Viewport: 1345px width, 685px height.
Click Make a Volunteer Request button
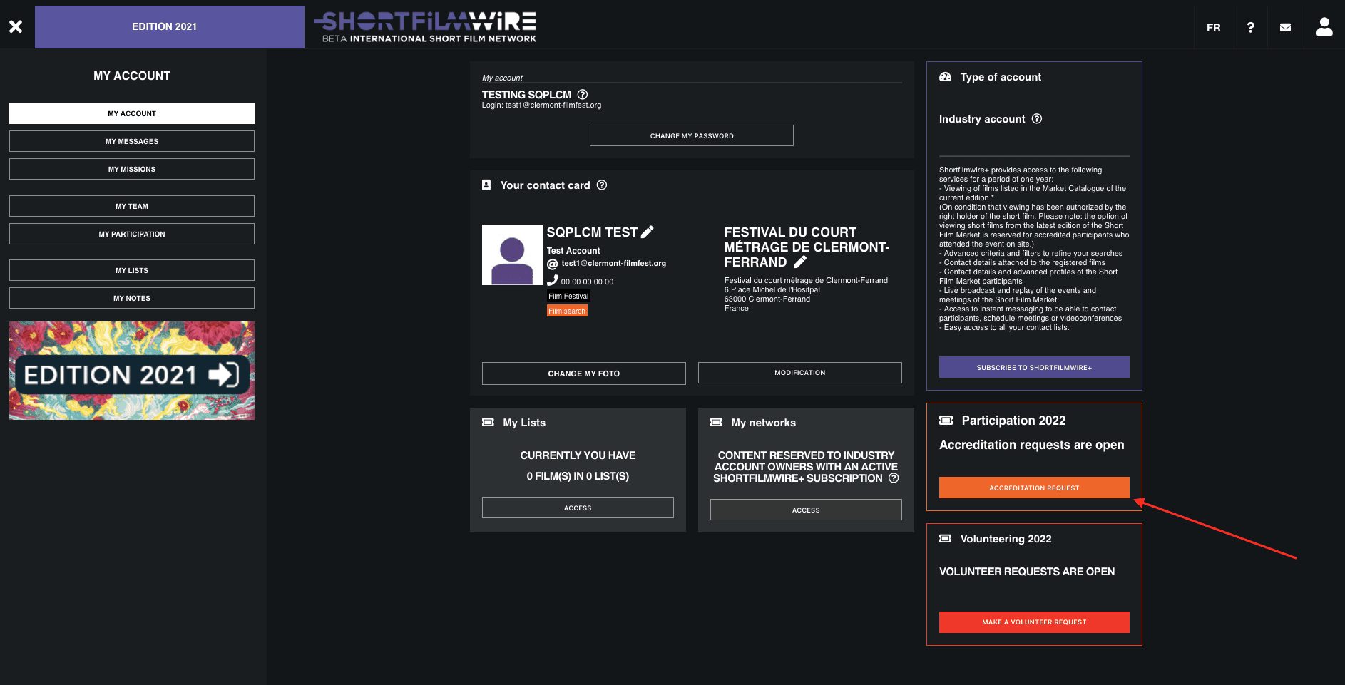[x=1034, y=622]
